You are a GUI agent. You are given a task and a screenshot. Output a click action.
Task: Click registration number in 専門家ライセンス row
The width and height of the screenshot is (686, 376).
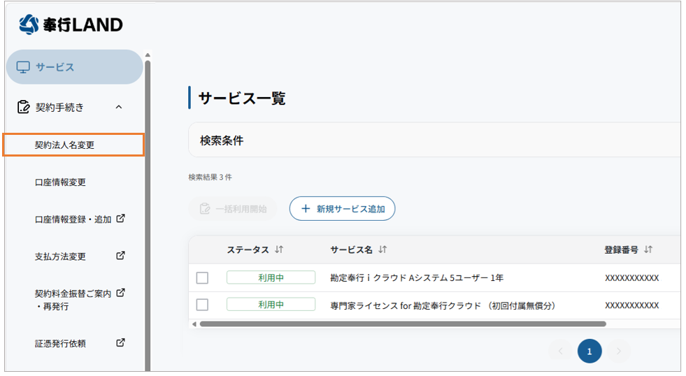click(x=631, y=305)
